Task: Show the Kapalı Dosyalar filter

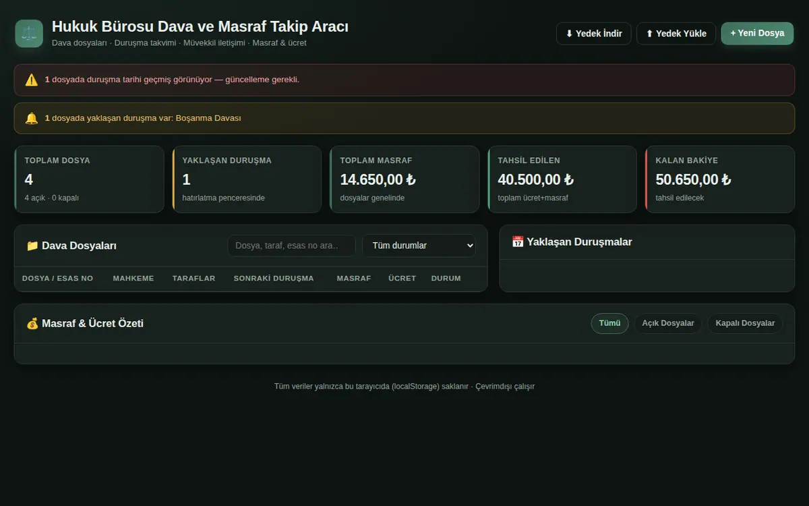Action: pos(745,323)
